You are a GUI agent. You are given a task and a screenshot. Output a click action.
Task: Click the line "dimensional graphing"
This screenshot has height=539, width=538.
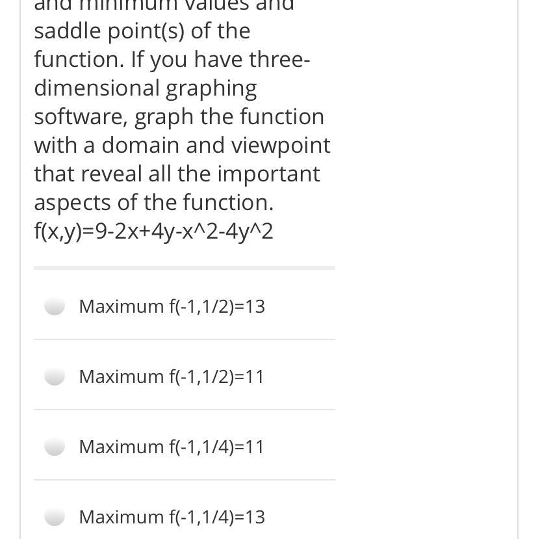(145, 88)
